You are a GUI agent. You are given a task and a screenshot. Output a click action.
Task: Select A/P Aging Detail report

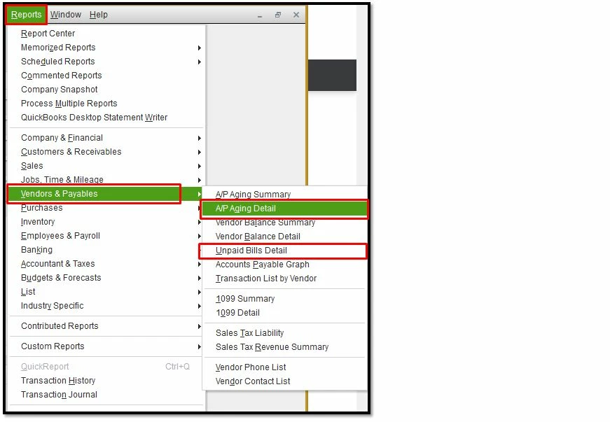coord(285,209)
